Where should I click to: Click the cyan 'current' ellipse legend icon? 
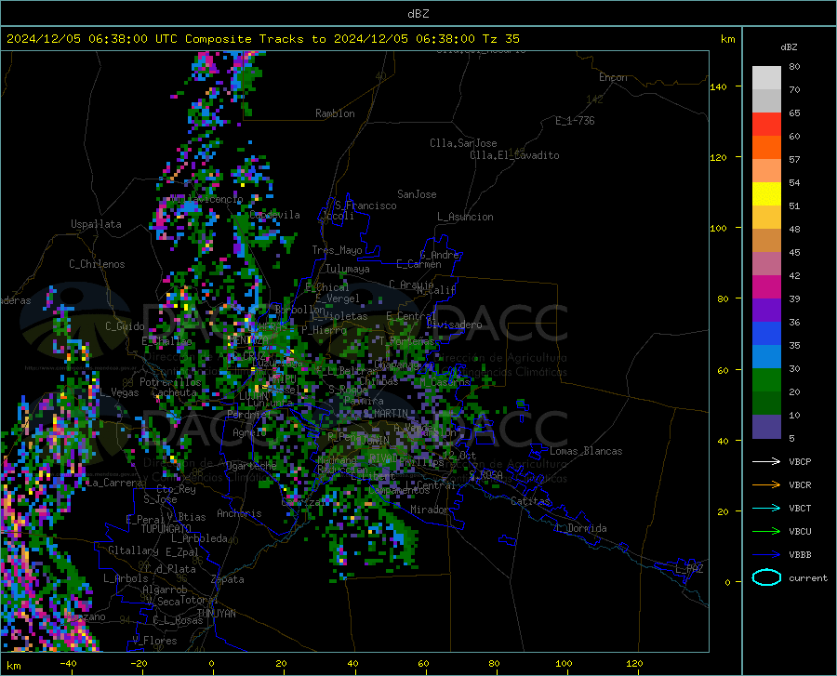pyautogui.click(x=766, y=577)
